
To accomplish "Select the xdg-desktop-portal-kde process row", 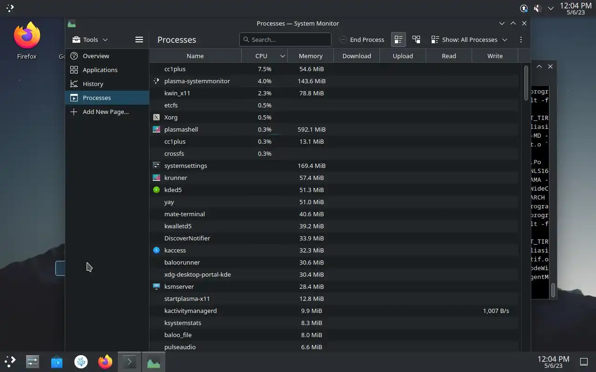I will point(333,274).
